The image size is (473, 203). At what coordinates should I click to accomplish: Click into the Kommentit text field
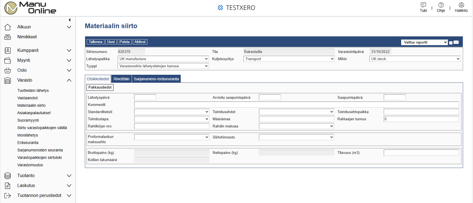tap(296, 105)
